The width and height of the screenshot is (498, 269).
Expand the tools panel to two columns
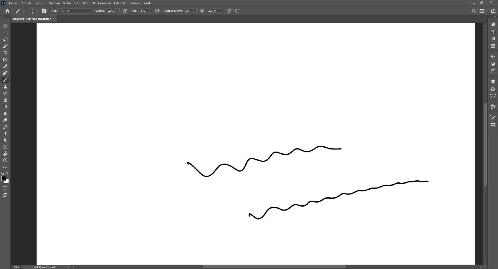coord(2,17)
